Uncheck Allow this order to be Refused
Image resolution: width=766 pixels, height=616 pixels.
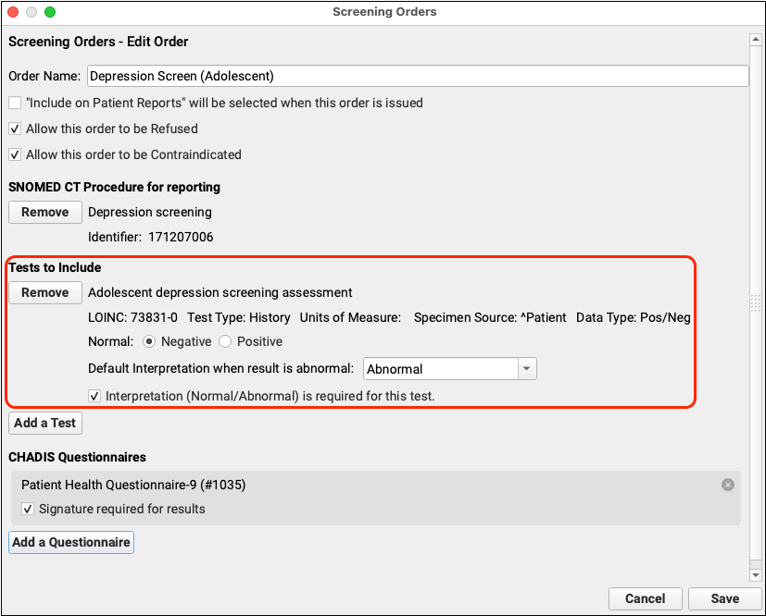tap(15, 129)
